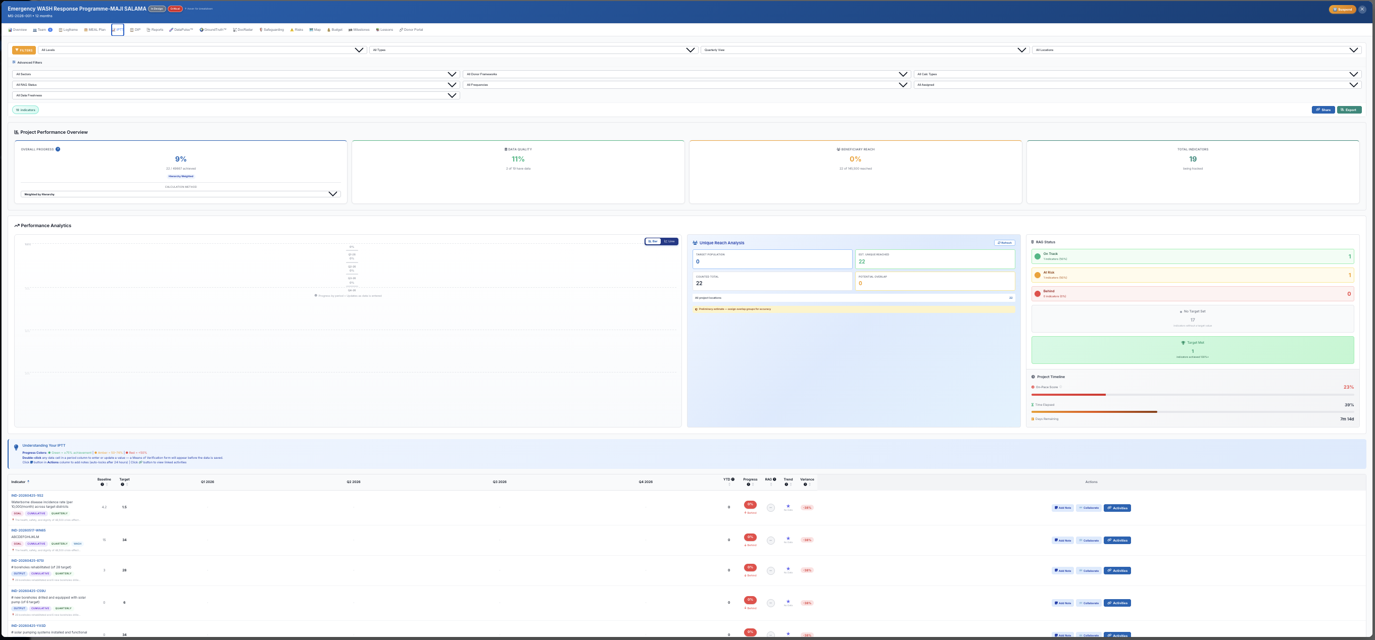Click the Time Elapsed progress bar
The width and height of the screenshot is (1375, 640).
click(x=1193, y=412)
